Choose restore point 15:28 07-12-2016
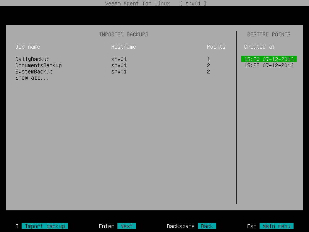Viewport: 309px width, 232px height. [268, 65]
